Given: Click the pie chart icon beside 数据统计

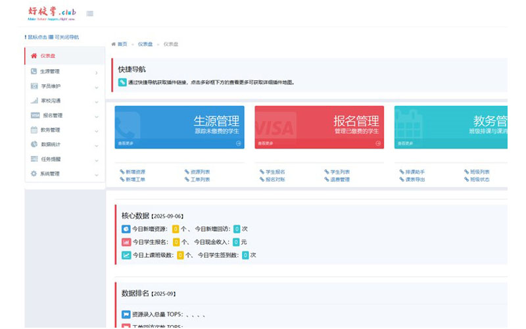Looking at the screenshot, I should point(34,144).
